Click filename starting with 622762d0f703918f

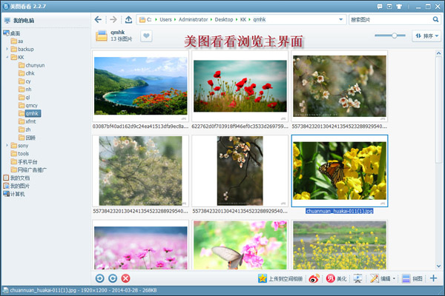pyautogui.click(x=240, y=127)
